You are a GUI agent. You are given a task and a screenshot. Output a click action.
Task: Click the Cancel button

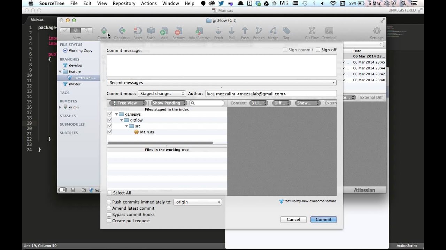(x=293, y=219)
